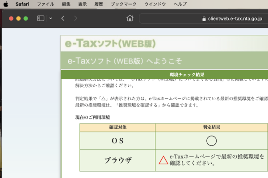The image size is (268, 178).
Task: Open the ヘルプ menu
Action: click(x=180, y=4)
